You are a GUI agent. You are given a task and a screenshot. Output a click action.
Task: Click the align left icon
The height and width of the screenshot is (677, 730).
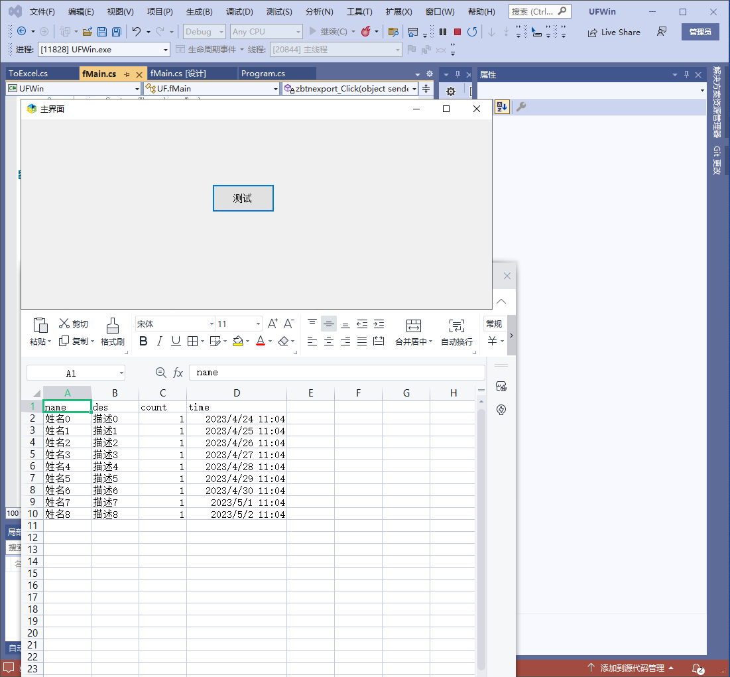click(x=312, y=341)
